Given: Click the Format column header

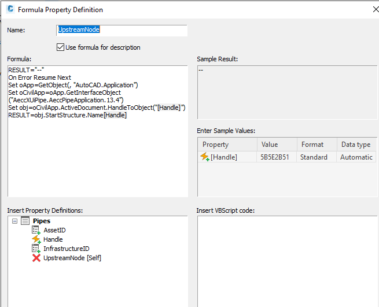Looking at the screenshot, I should click(317, 145).
